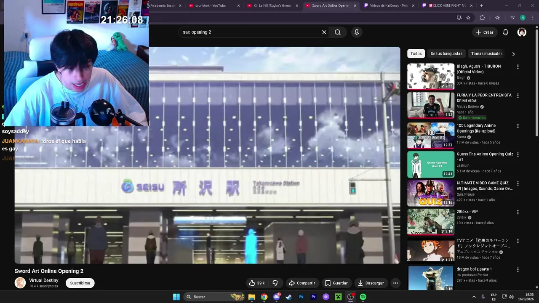The image size is (539, 303).
Task: Open more actions menu under the video
Action: [395, 283]
